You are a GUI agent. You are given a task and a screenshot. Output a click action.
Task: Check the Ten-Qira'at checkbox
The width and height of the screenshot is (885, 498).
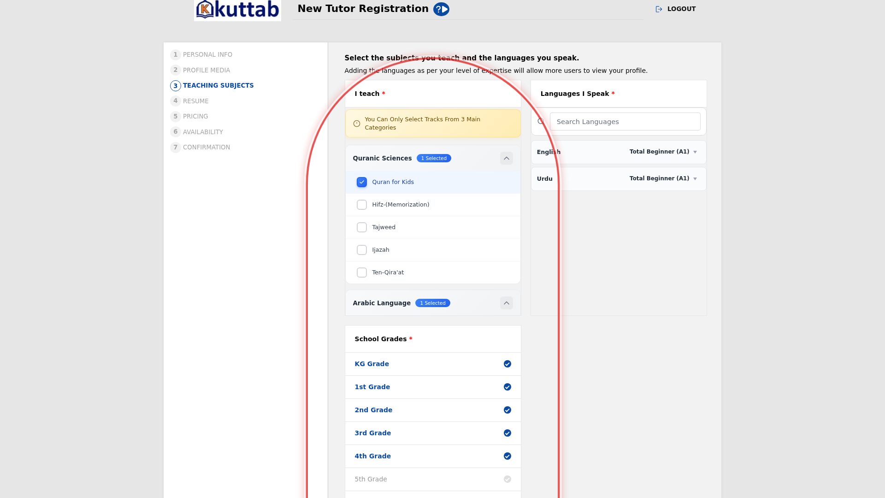coord(362,273)
